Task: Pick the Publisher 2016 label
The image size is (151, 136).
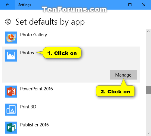Action: (34, 125)
